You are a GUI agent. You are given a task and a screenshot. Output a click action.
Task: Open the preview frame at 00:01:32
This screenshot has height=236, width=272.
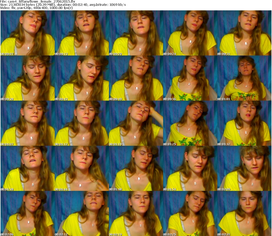pos(244,123)
